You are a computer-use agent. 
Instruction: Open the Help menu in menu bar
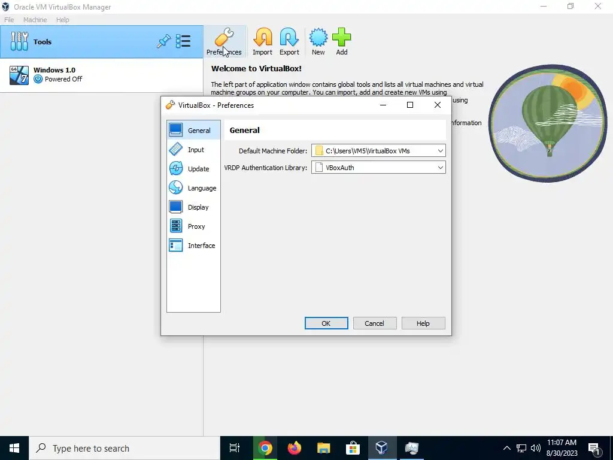62,20
